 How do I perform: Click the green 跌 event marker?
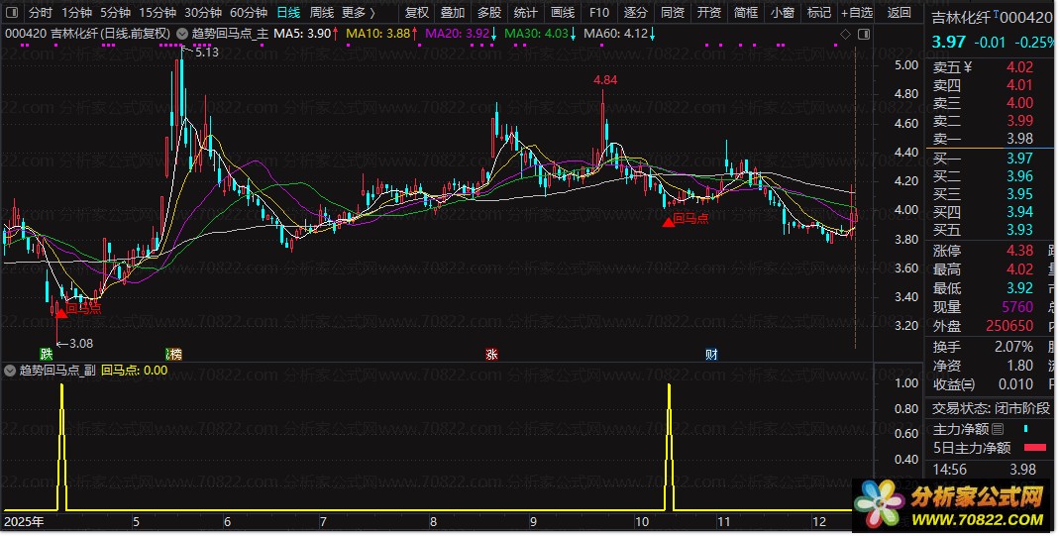(x=46, y=354)
